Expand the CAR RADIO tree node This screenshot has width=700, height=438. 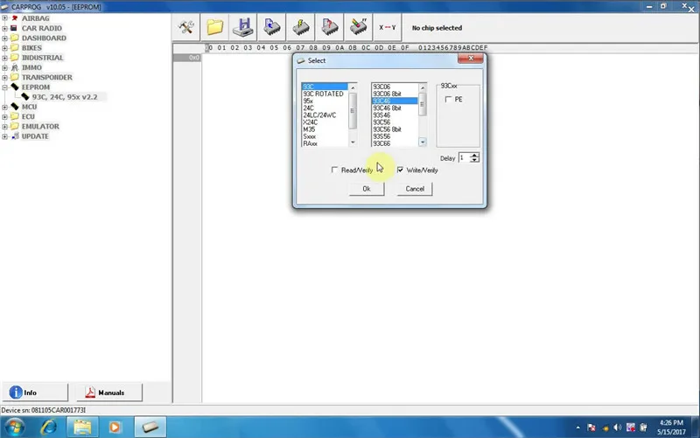coord(5,28)
